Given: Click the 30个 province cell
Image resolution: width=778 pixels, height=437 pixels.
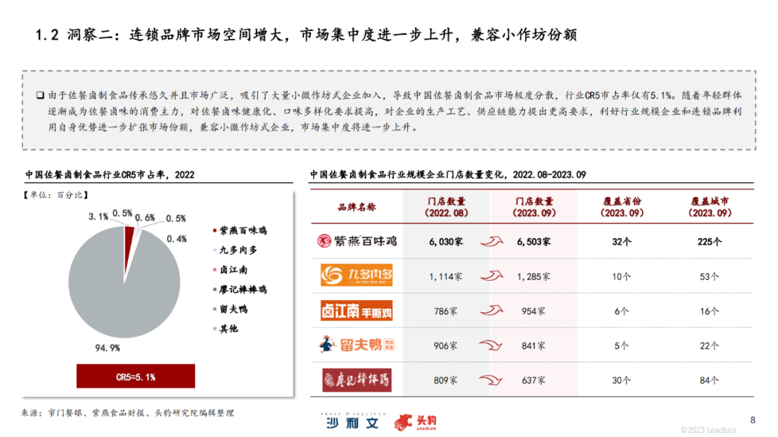Looking at the screenshot, I should click(x=621, y=380).
